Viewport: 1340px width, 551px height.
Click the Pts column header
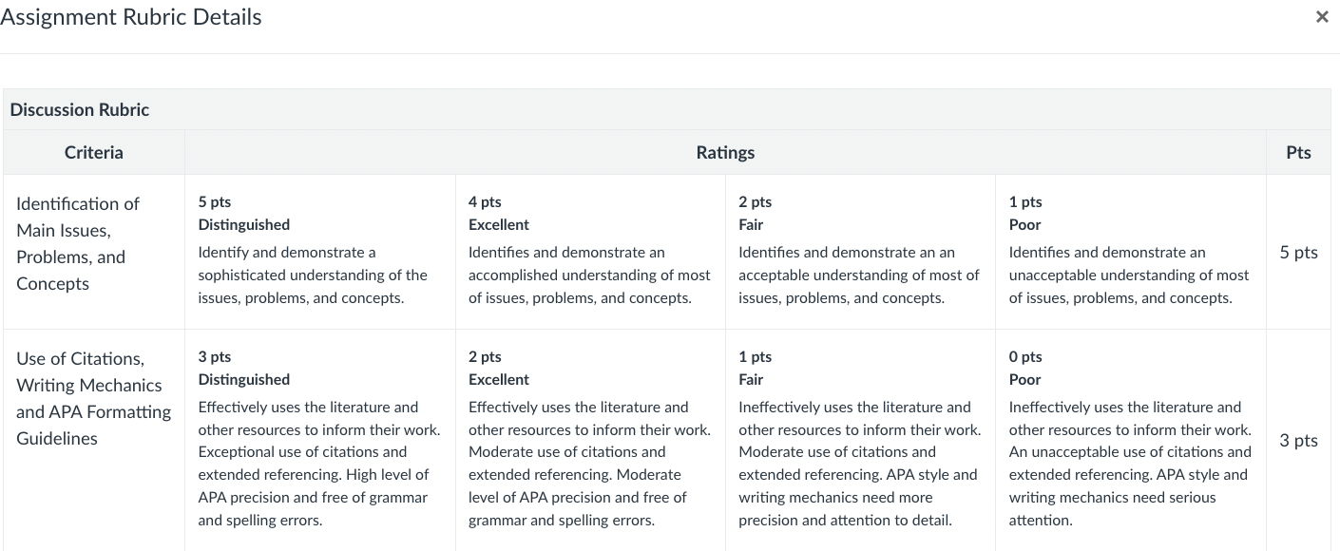click(1298, 152)
